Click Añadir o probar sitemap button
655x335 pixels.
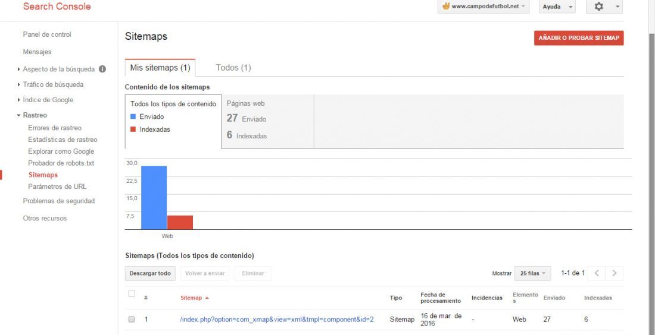579,38
